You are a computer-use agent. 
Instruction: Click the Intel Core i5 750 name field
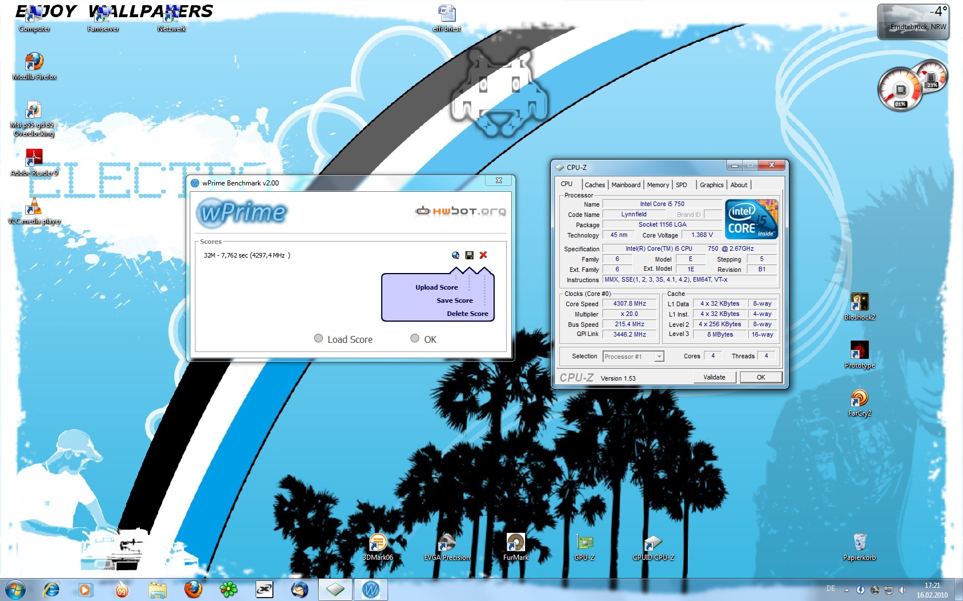(662, 204)
